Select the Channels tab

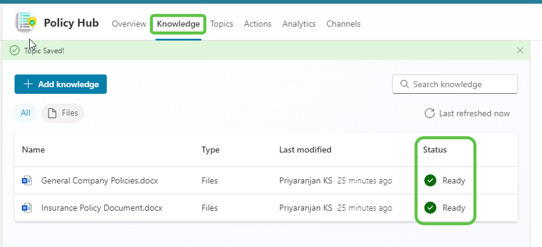tap(343, 24)
